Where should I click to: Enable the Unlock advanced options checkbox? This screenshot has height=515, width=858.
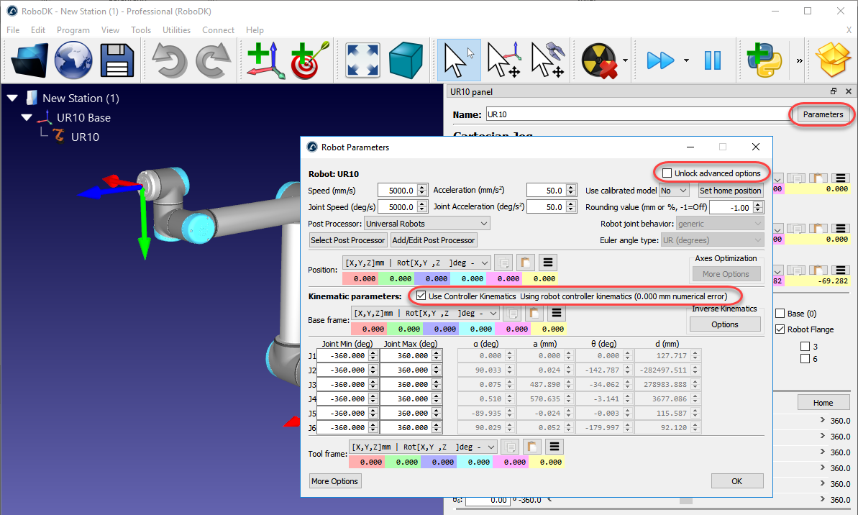tap(667, 173)
